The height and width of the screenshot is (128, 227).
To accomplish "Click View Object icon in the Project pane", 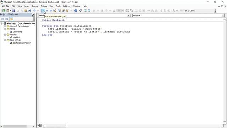I will pos(6,19).
